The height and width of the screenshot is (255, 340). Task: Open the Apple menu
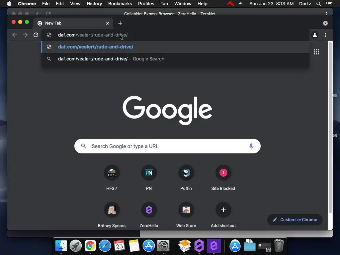click(x=9, y=4)
